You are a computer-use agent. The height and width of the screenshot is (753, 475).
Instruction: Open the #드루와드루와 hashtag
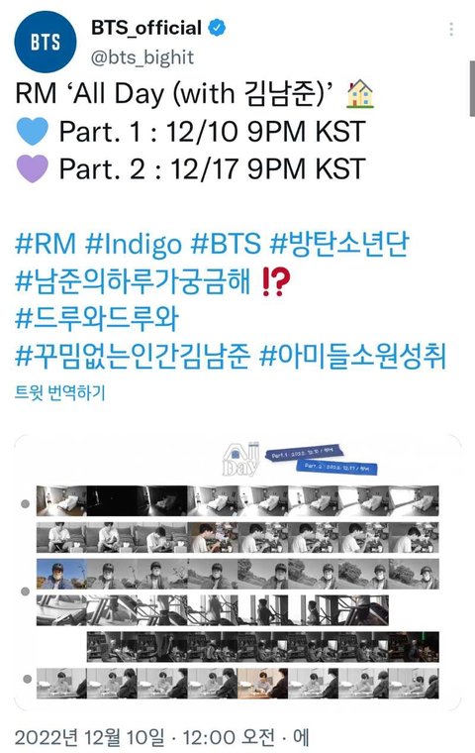click(96, 318)
